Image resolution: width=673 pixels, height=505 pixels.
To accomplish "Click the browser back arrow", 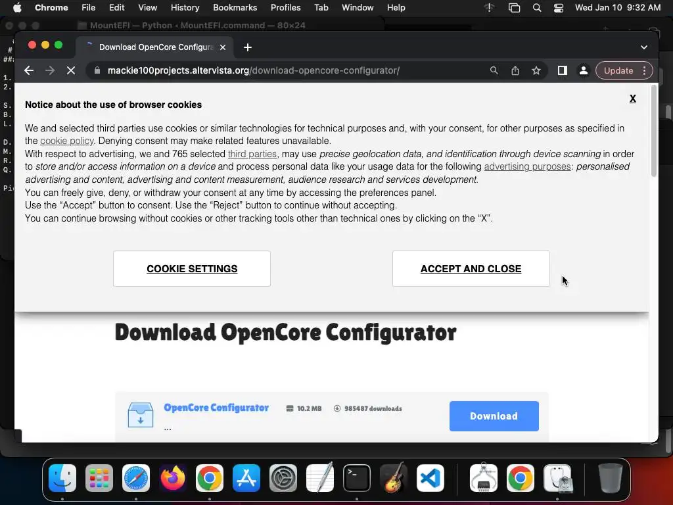I will point(29,70).
